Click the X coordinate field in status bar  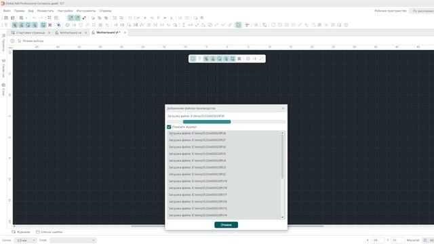(378, 241)
